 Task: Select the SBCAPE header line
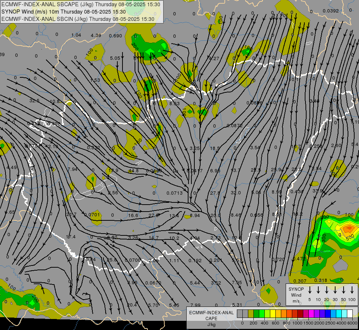click(81, 4)
